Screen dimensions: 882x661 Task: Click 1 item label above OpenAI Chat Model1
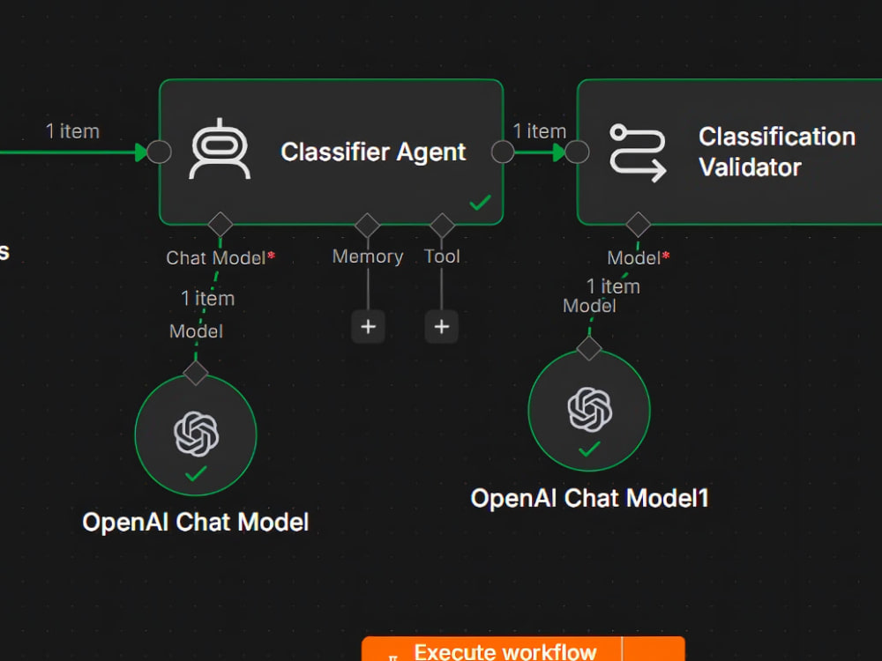click(x=613, y=286)
